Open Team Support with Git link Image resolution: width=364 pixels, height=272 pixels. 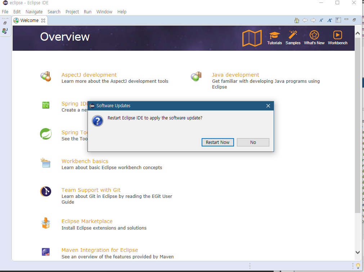(91, 190)
